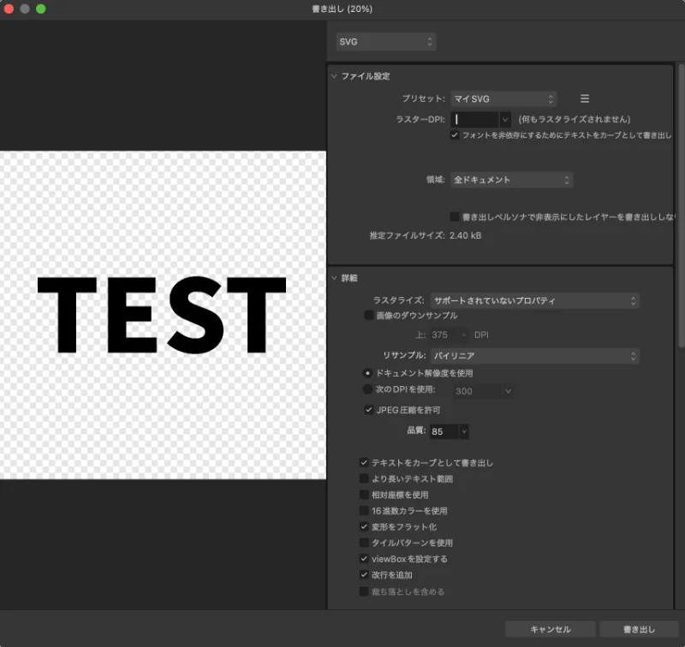The width and height of the screenshot is (685, 647).
Task: Enable 相対座標を使用 checkbox
Action: click(364, 495)
